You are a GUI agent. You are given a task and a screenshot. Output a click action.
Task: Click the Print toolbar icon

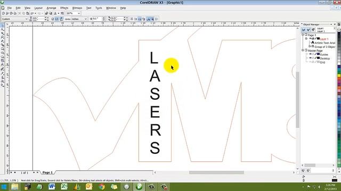(x=15, y=13)
